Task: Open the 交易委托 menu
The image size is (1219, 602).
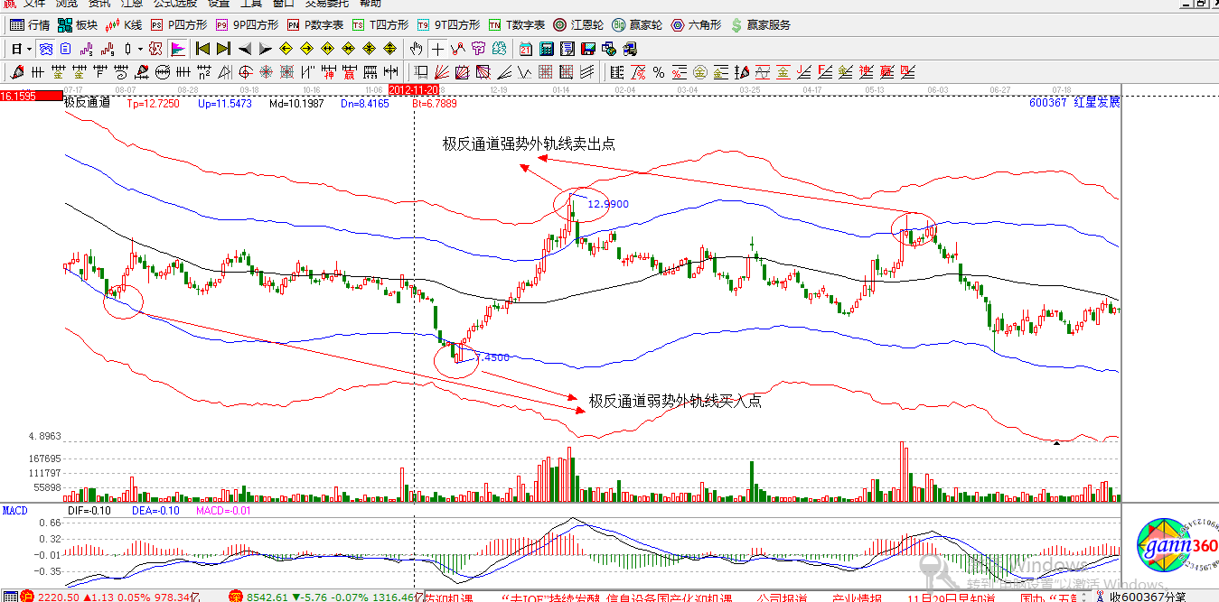Action: [325, 4]
